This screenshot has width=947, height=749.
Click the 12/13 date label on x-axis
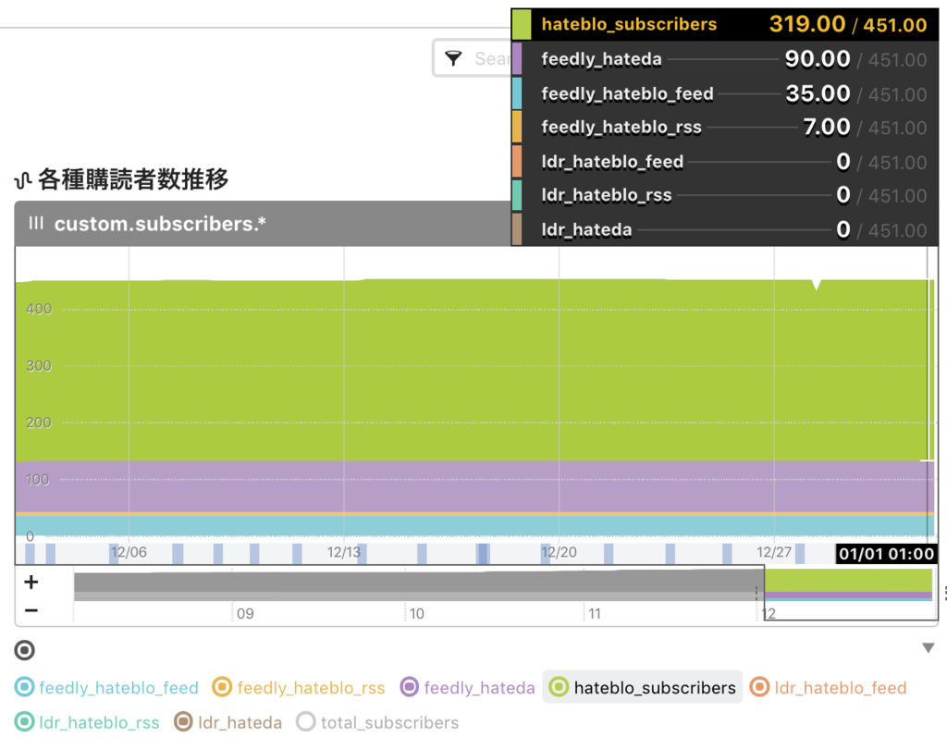tap(344, 552)
